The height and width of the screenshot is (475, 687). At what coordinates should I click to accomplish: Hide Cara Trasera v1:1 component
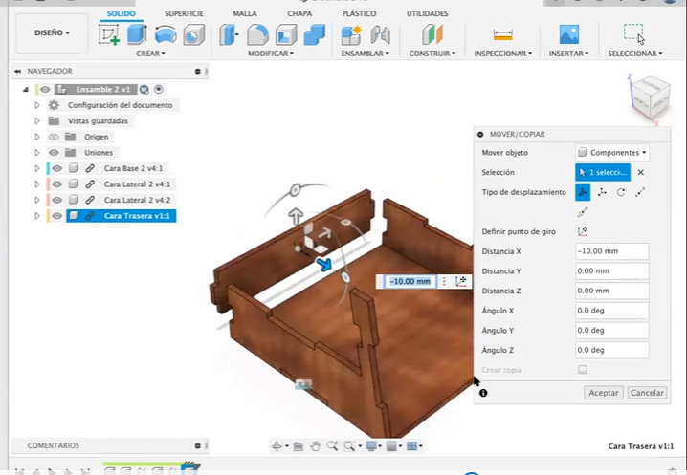(57, 216)
